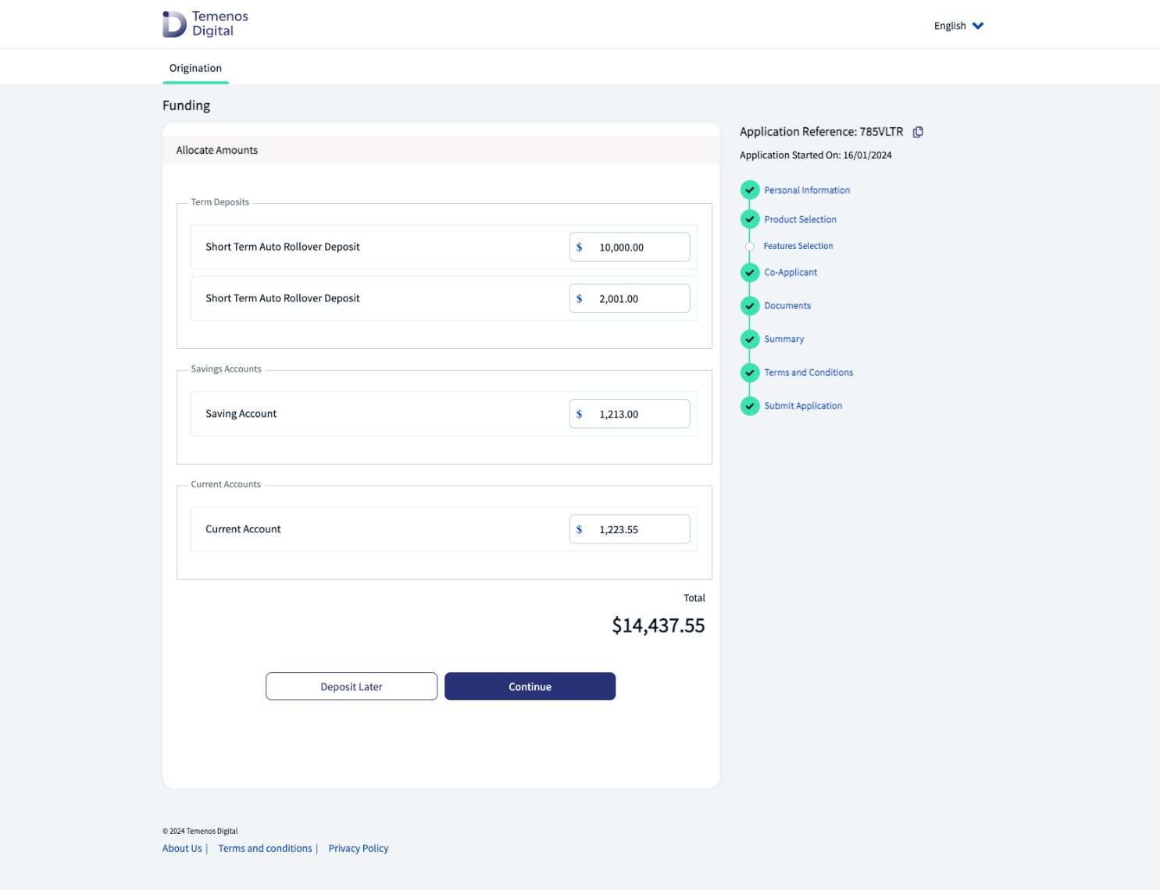This screenshot has height=890, width=1160.
Task: Choose the Deposit Later button
Action: point(352,686)
